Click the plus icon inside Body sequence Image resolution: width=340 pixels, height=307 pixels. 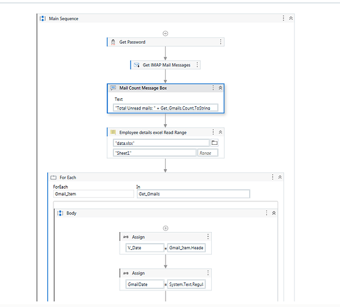166,228
